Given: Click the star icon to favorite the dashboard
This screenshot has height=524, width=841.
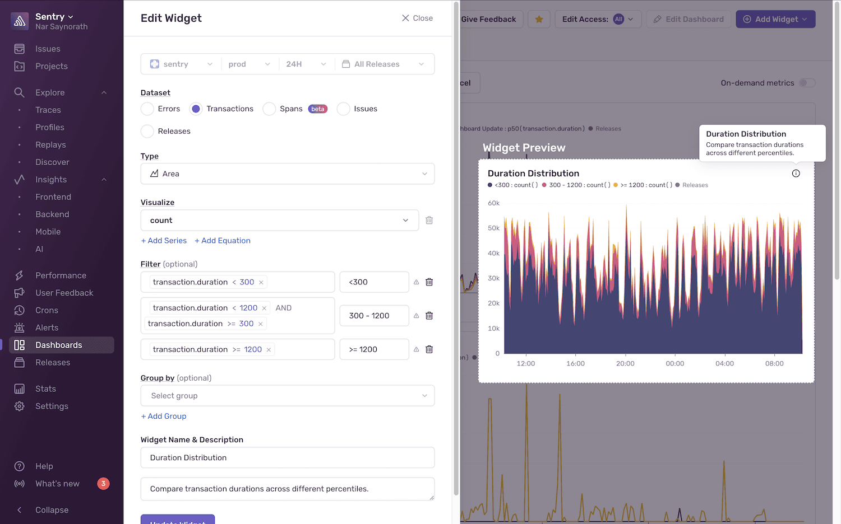Looking at the screenshot, I should click(539, 18).
